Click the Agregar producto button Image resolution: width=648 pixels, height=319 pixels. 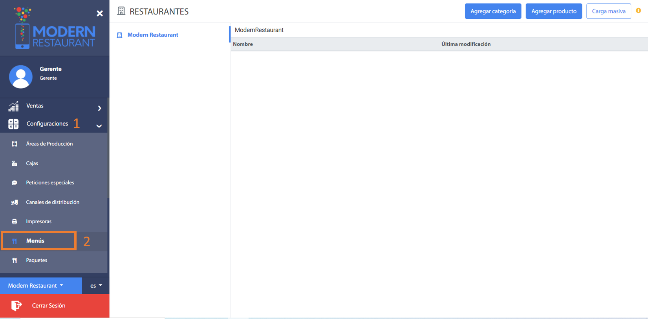pos(554,11)
